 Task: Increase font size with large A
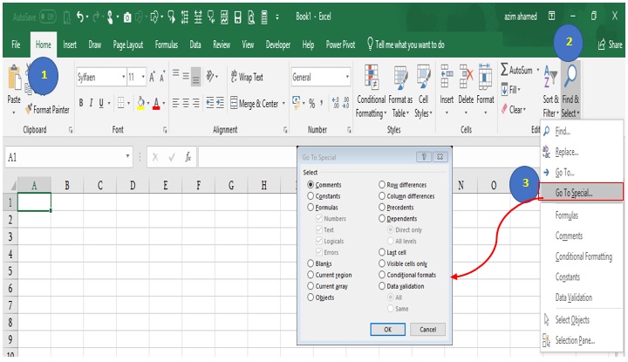coord(152,77)
